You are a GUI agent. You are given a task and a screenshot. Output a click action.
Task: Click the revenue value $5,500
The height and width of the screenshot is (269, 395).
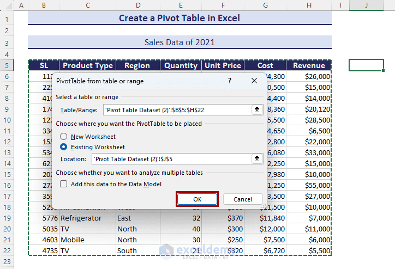point(309,250)
